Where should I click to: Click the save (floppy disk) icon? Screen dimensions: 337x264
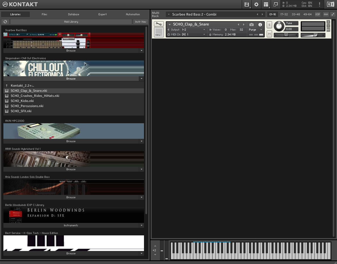[247, 4]
